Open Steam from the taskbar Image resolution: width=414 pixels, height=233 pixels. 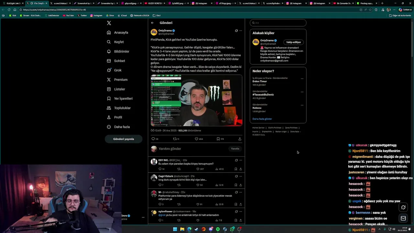pos(196,229)
